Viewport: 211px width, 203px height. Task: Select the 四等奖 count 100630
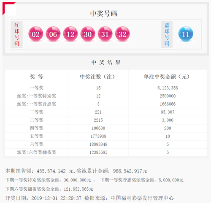pos(98,128)
